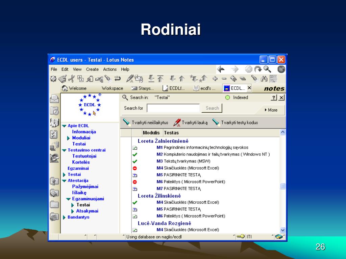Viewport: 346px width, 259px height.
Task: Click inside the Search for field
Action: [x=173, y=108]
